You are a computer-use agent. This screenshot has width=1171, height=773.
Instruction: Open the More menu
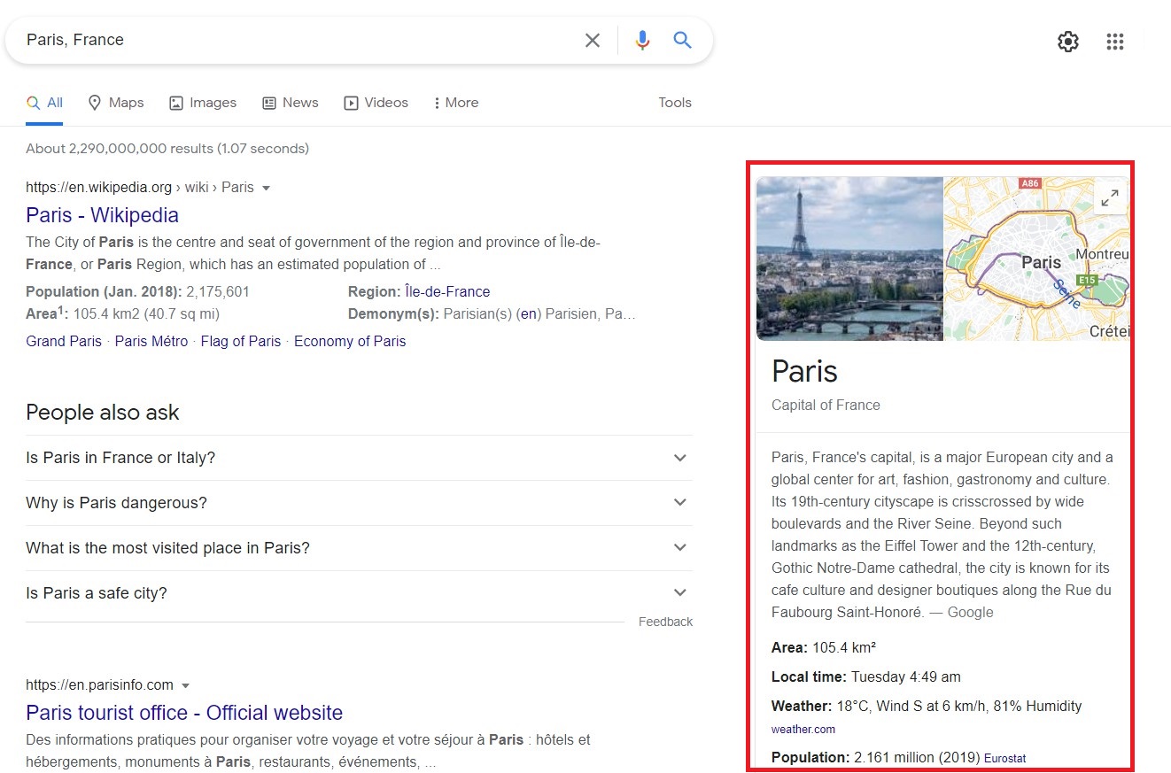(x=455, y=103)
